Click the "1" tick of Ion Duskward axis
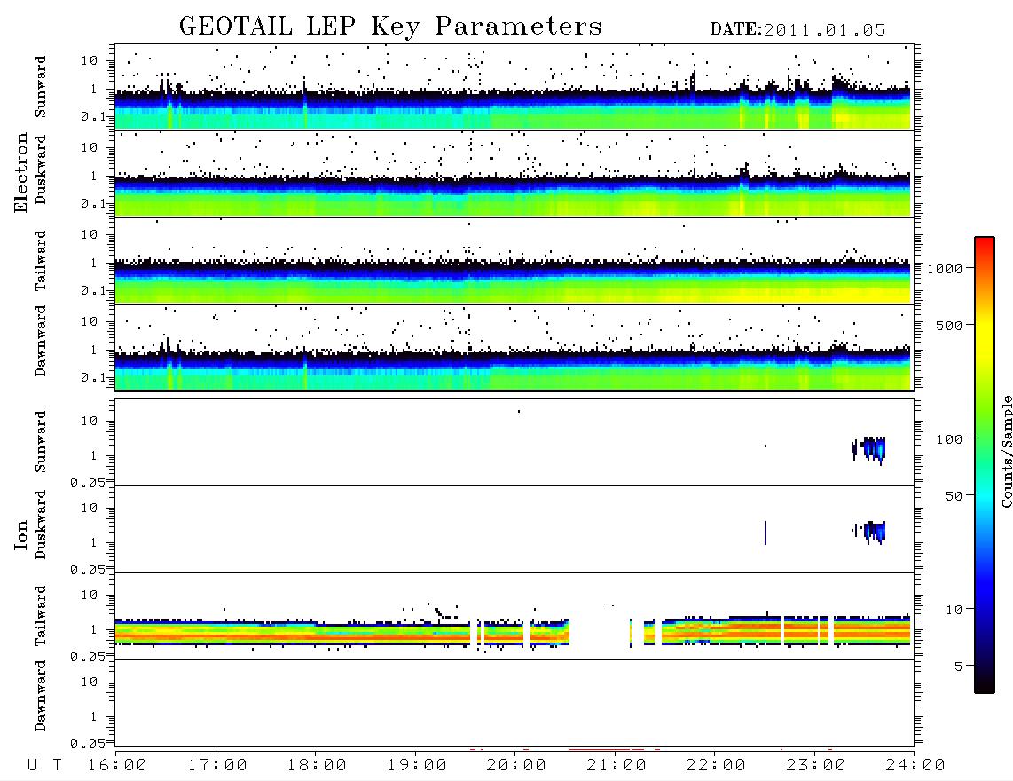 (x=94, y=542)
